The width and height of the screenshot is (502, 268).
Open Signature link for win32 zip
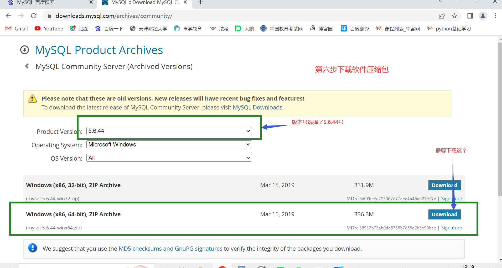coord(451,199)
